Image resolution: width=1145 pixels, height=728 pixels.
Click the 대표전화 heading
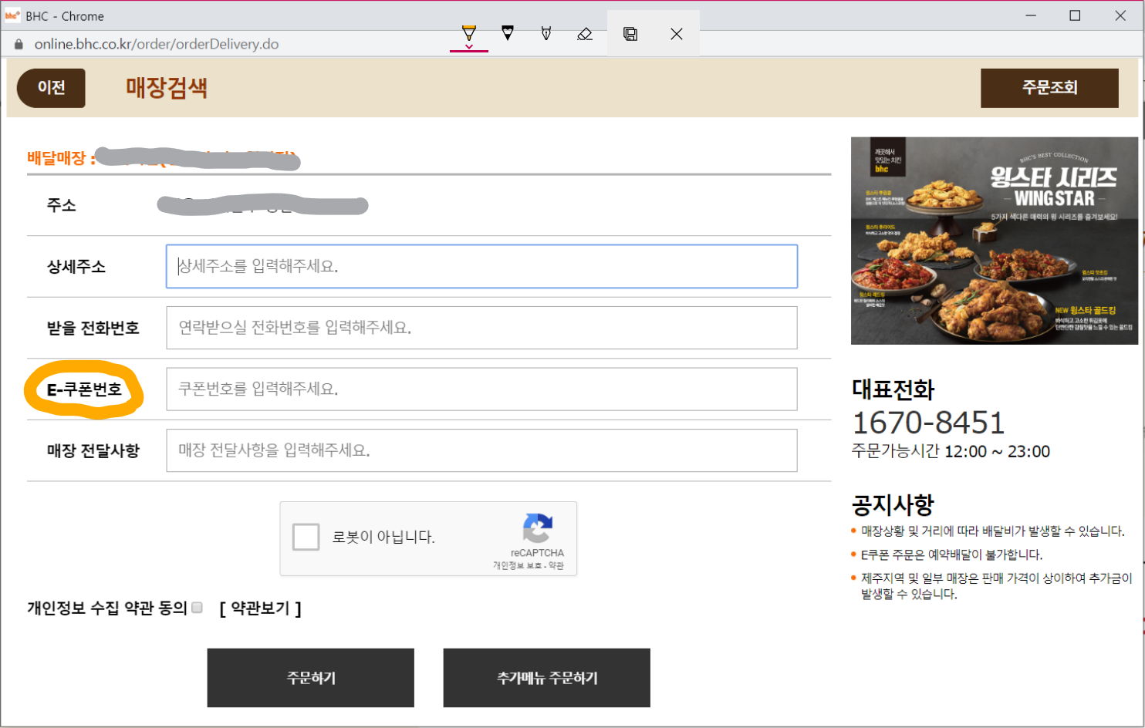click(893, 389)
